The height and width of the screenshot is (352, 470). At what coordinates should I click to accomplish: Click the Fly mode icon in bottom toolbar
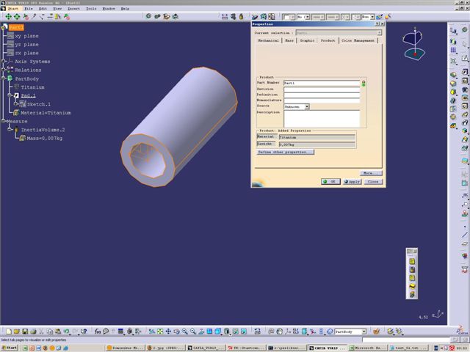[x=152, y=331]
